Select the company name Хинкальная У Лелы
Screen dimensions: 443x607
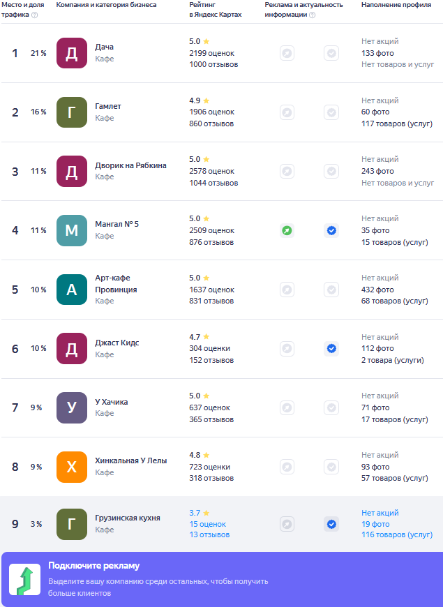(x=131, y=461)
